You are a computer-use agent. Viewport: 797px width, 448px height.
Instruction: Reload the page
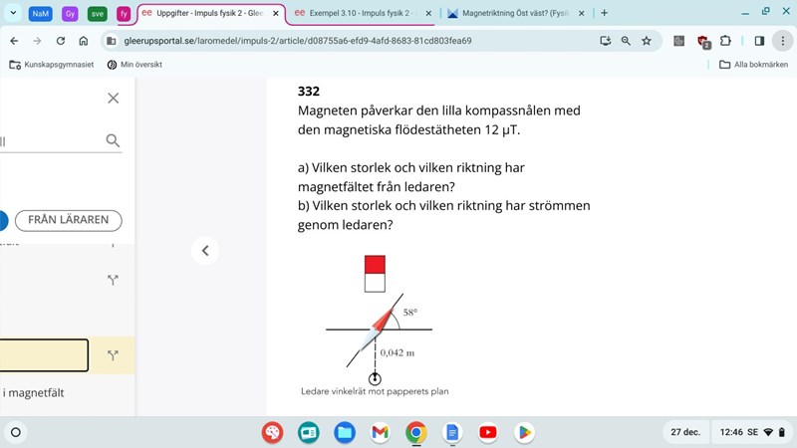click(61, 41)
